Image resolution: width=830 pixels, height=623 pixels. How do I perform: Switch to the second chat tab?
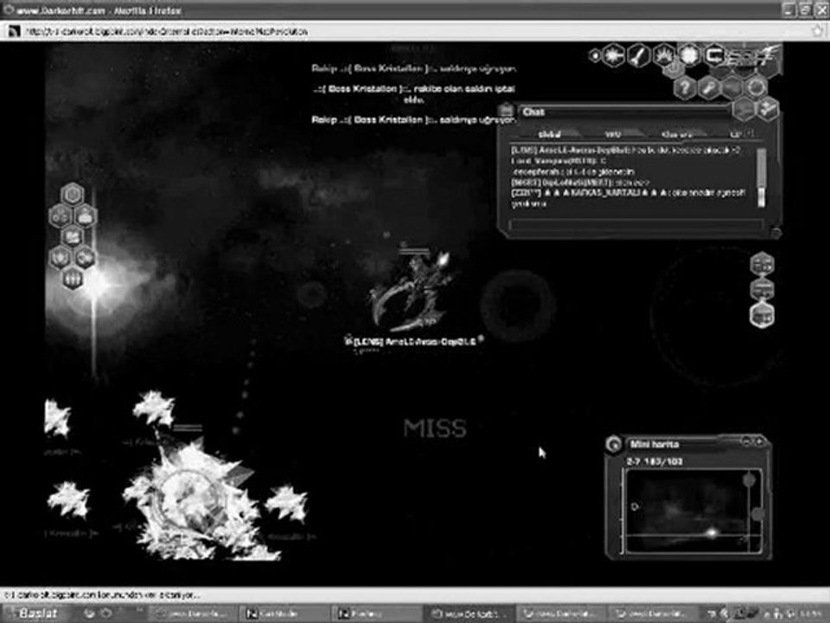point(613,135)
